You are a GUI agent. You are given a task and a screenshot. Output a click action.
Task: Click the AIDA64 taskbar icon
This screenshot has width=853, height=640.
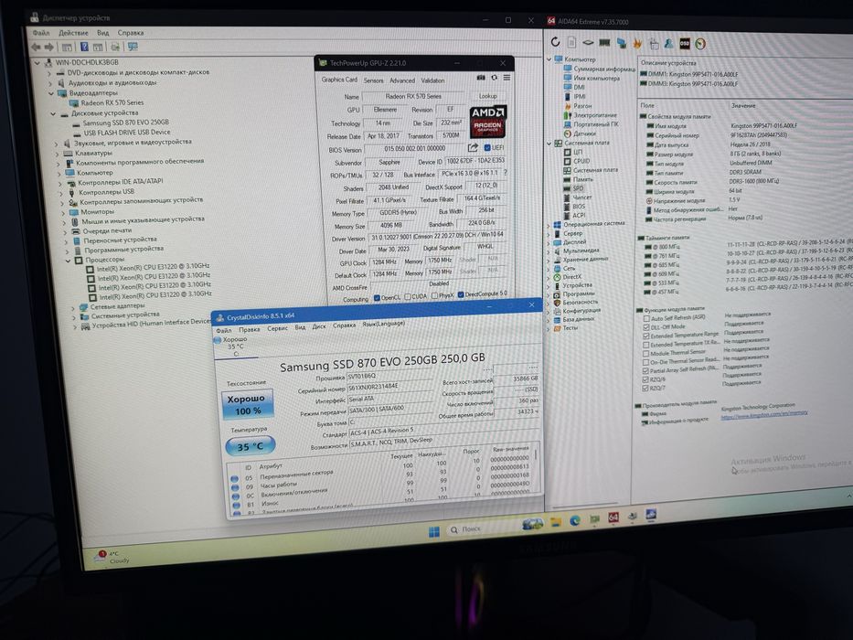613,517
